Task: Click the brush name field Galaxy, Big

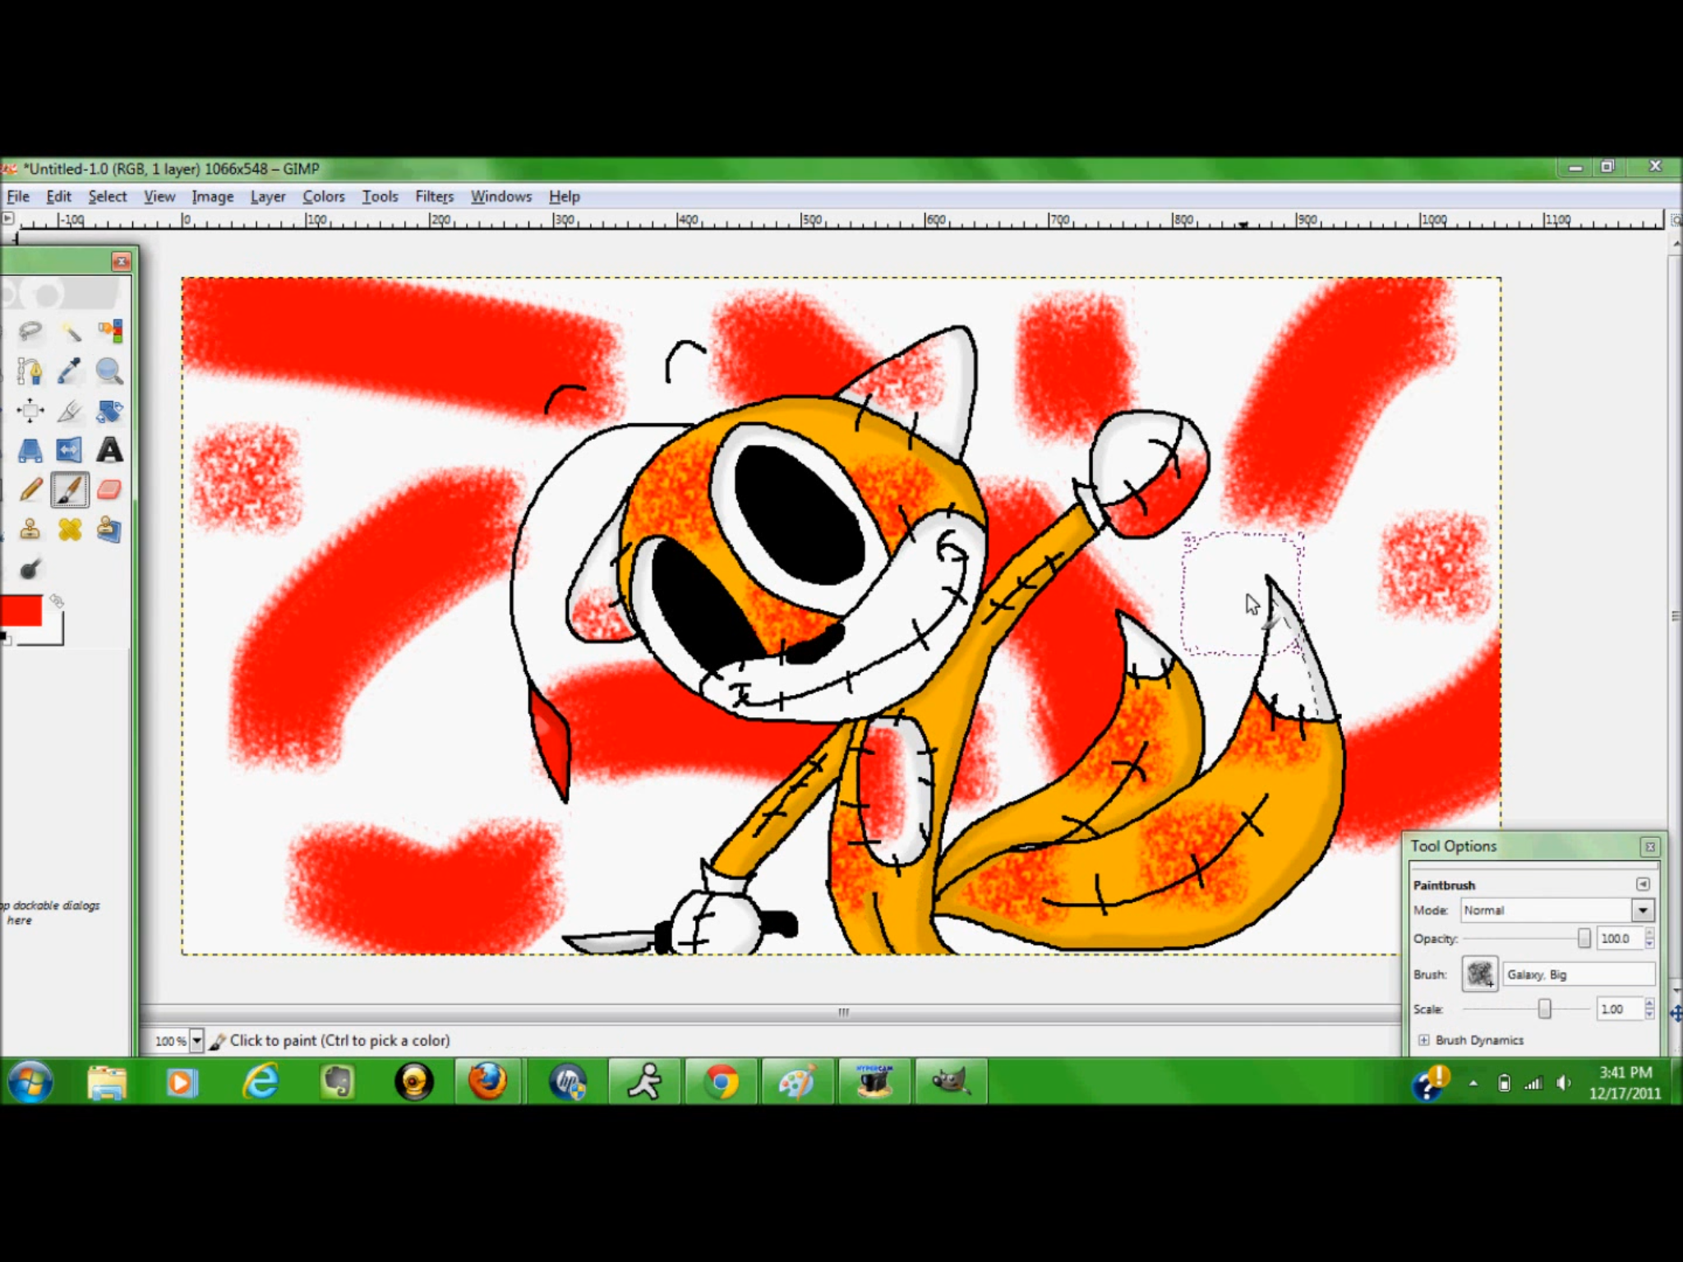Action: point(1579,974)
